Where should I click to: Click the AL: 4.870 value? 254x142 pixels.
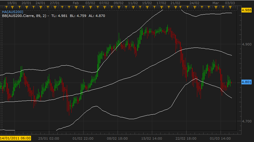click(97, 16)
